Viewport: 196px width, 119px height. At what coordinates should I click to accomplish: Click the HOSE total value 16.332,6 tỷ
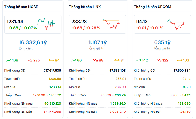click(x=33, y=42)
